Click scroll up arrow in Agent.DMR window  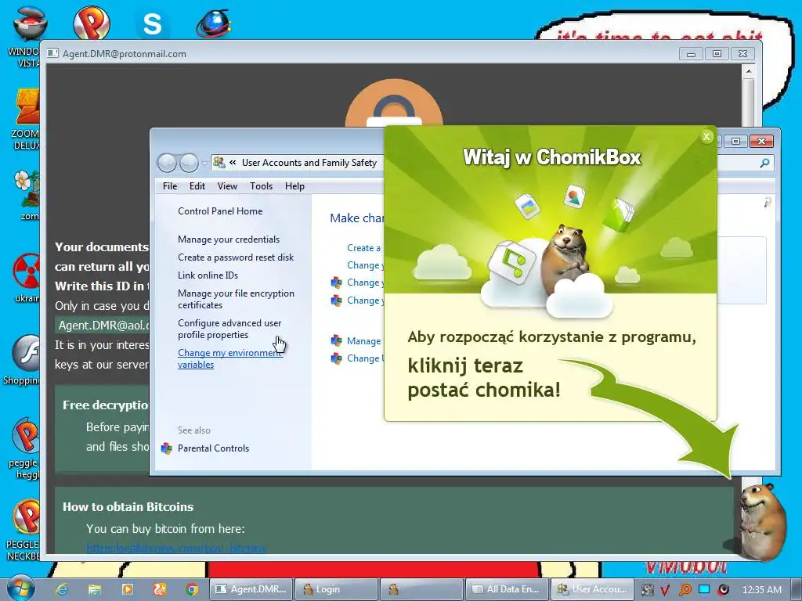coord(748,71)
